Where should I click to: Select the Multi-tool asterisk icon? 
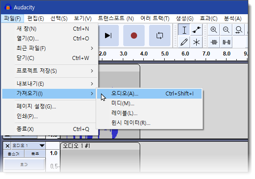(x=196, y=42)
